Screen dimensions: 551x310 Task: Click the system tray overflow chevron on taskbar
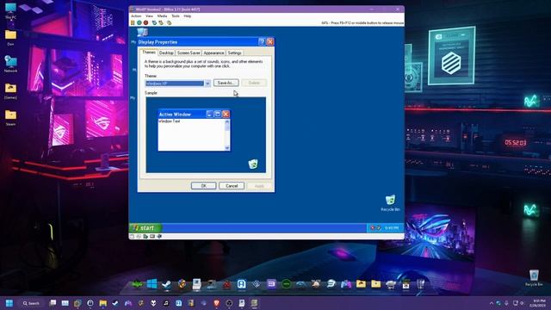tap(491, 303)
